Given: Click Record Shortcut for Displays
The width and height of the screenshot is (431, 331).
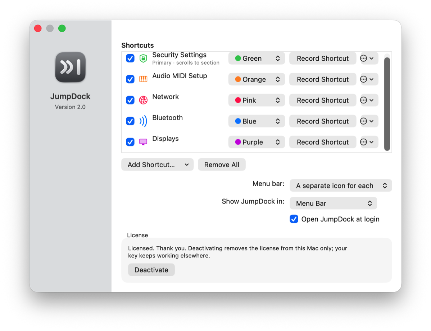Looking at the screenshot, I should tap(323, 142).
